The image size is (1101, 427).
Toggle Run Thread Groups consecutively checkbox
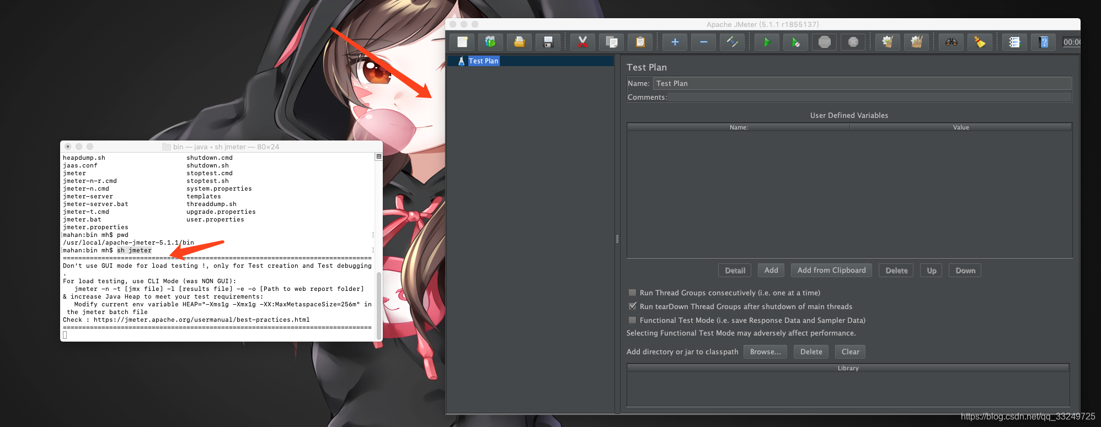click(632, 293)
